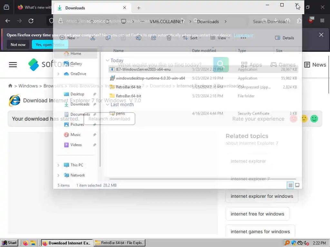Select windowsdesktop-runtime-6.0.30-win-x64 file
The image size is (330, 247).
click(x=203, y=78)
